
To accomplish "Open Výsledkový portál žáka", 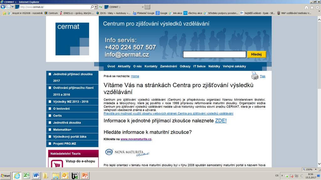I will coord(72,137).
